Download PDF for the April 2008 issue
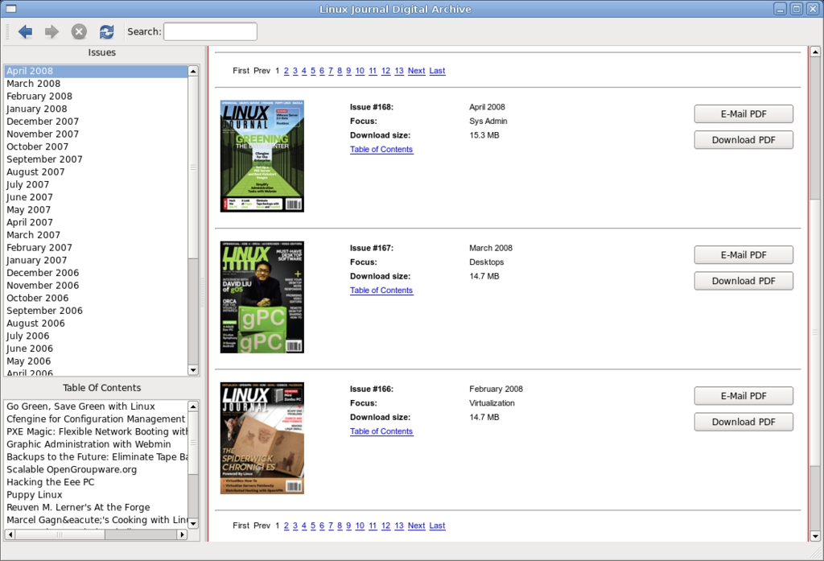Screen dimensions: 824x561 point(744,140)
